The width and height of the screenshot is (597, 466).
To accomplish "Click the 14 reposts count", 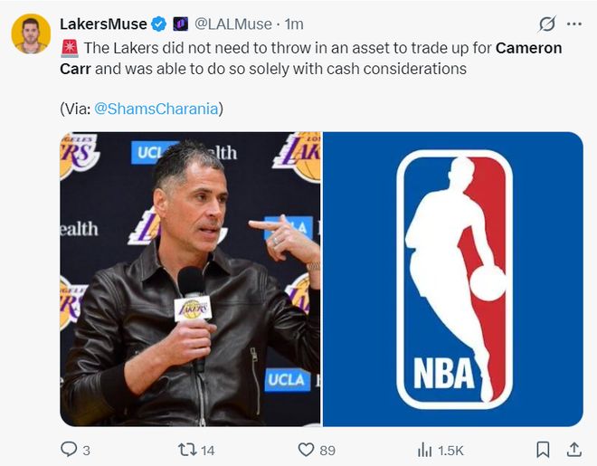I will 208,451.
